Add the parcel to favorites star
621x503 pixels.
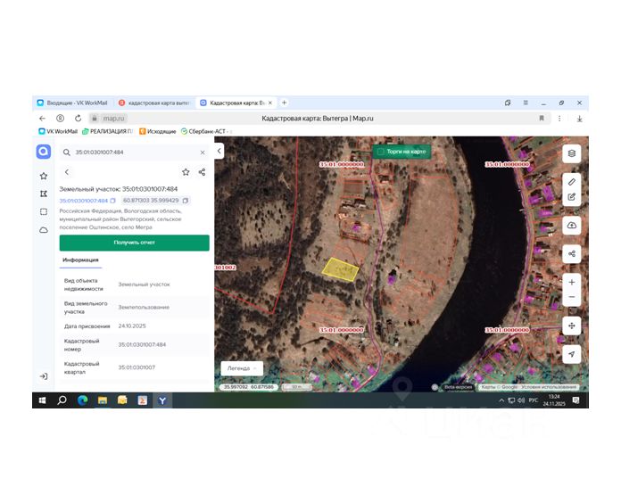click(186, 172)
